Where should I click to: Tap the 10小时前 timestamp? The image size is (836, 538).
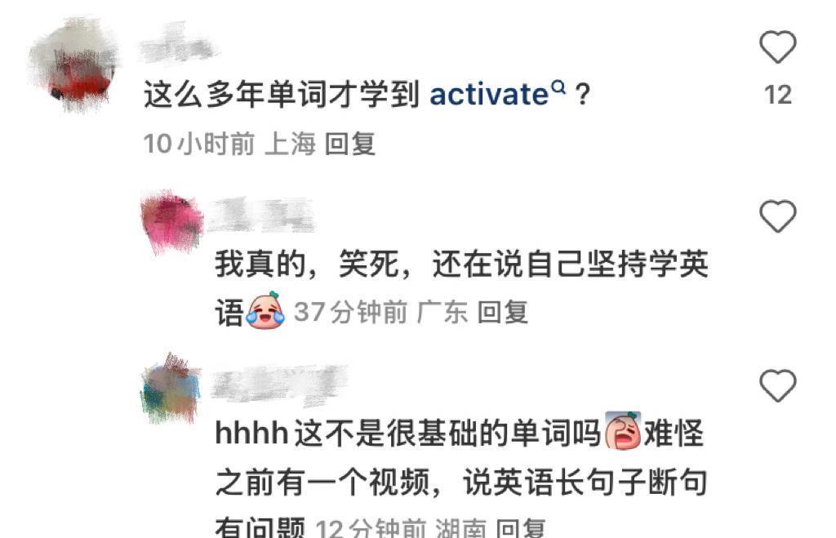[199, 144]
